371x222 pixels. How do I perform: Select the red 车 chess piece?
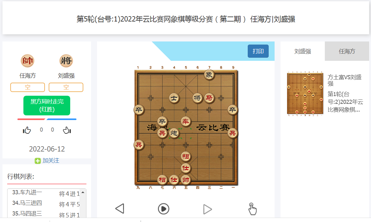pos(186,122)
